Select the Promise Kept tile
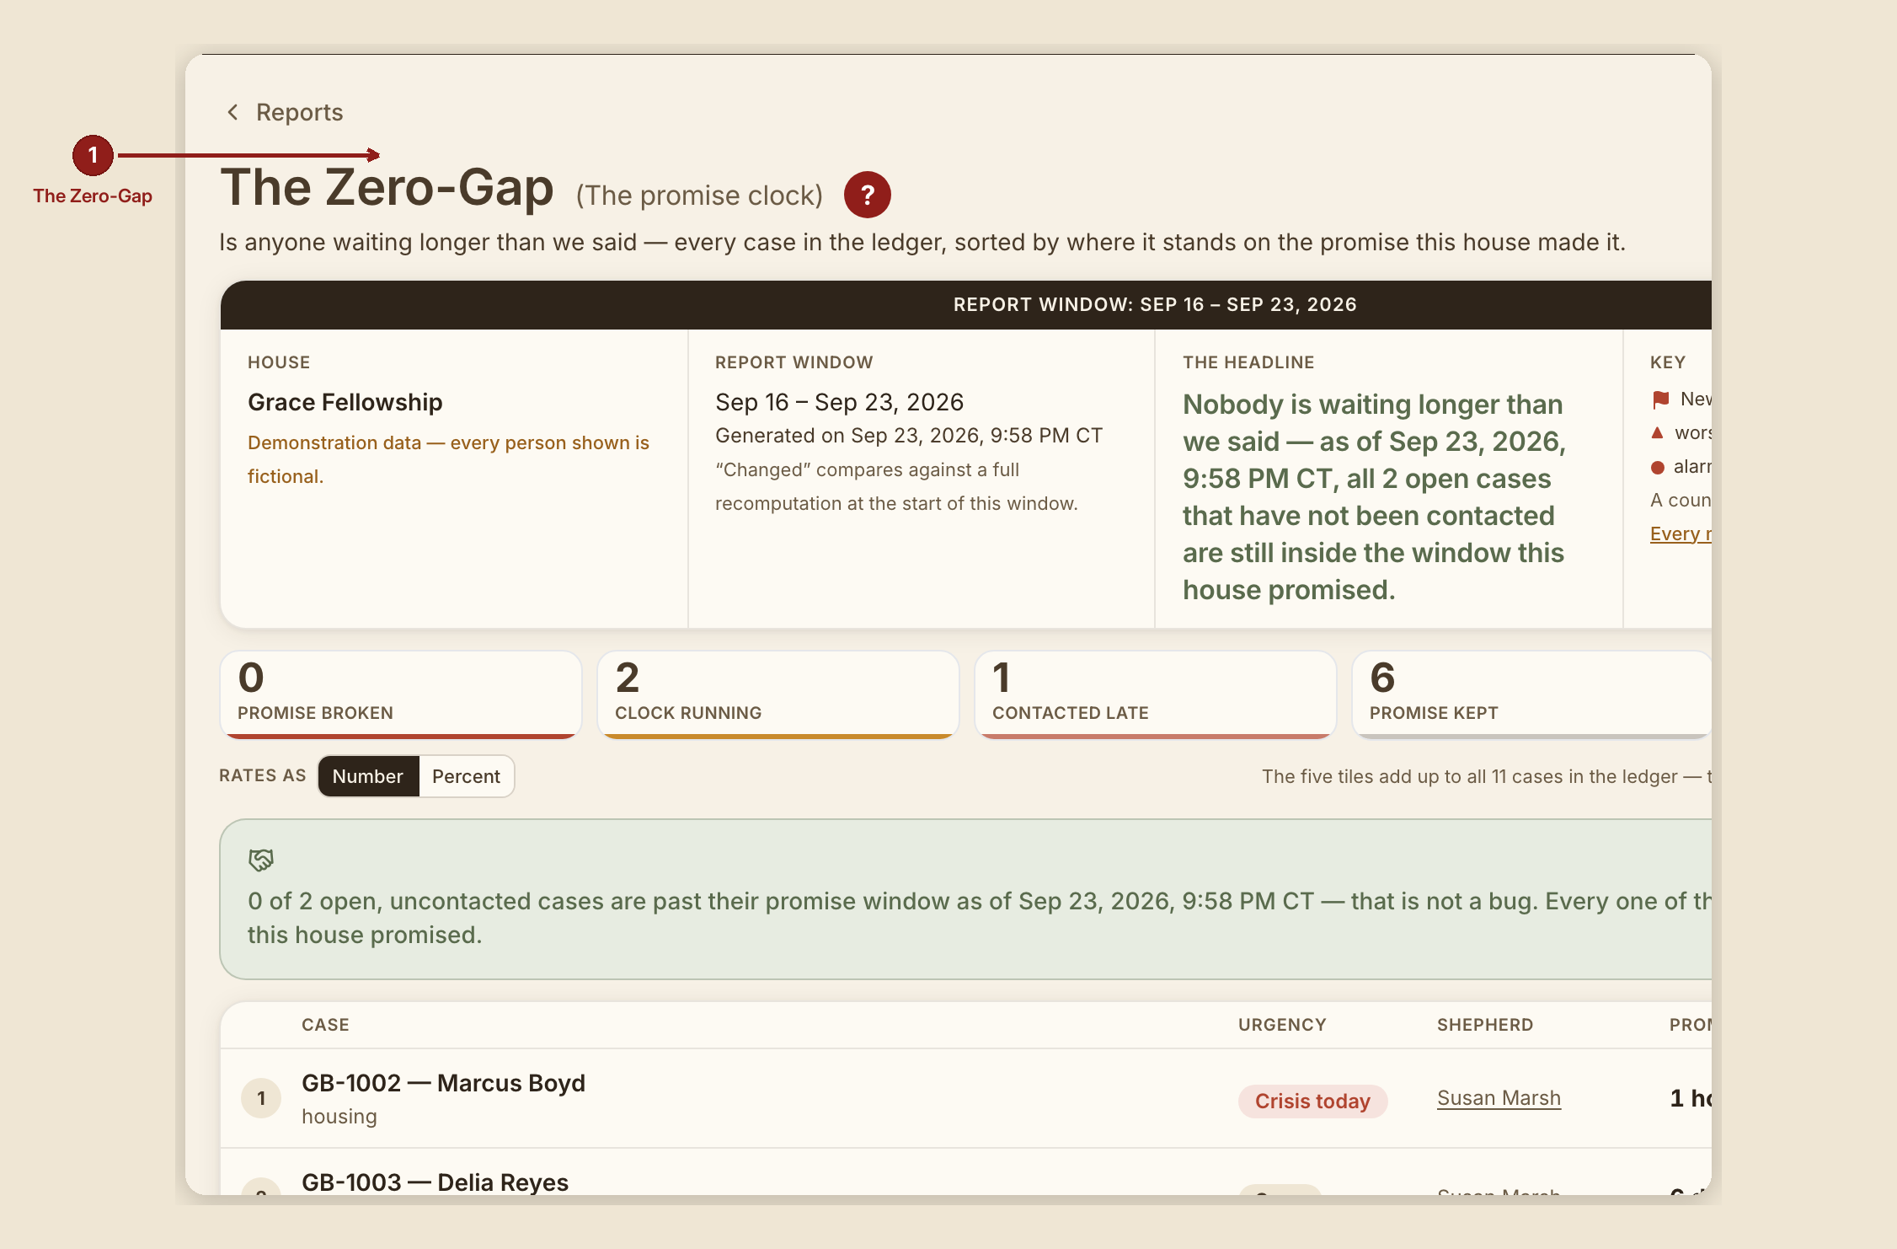 coord(1532,694)
